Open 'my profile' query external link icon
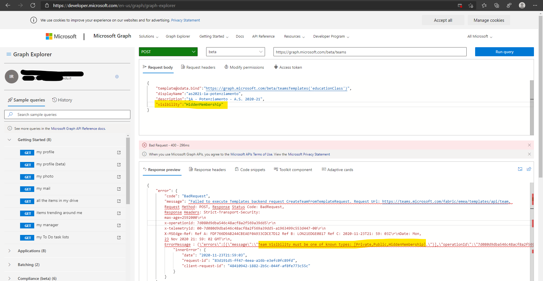The width and height of the screenshot is (543, 281). pos(119,152)
